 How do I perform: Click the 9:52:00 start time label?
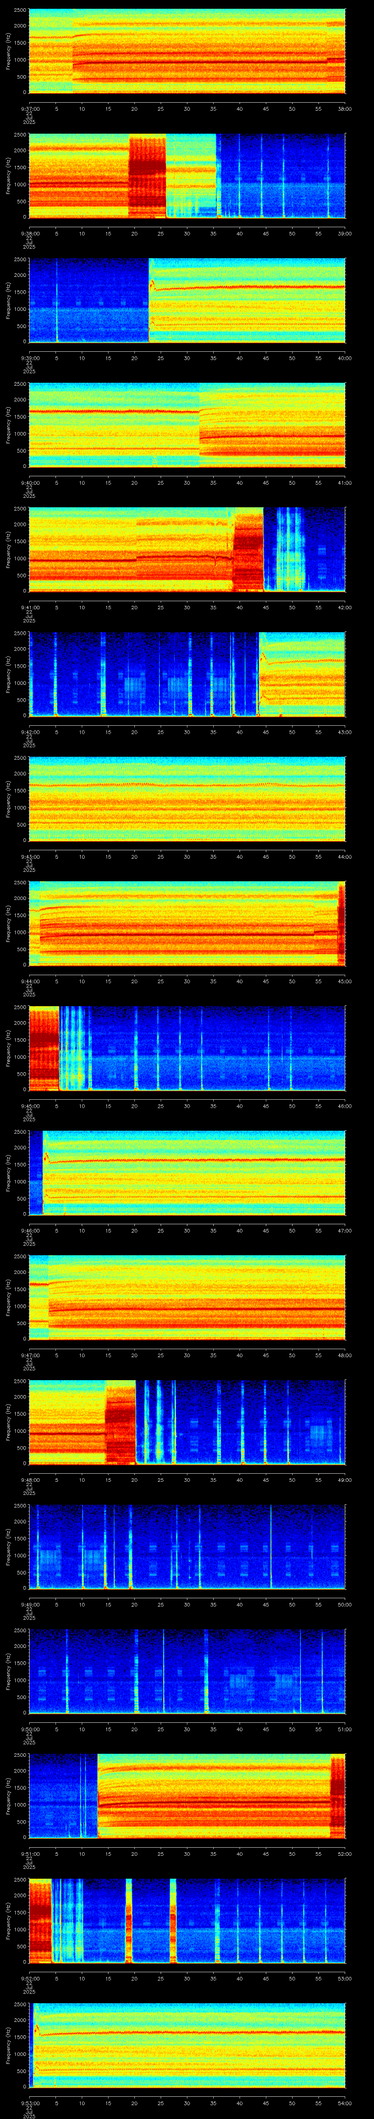coord(30,1978)
